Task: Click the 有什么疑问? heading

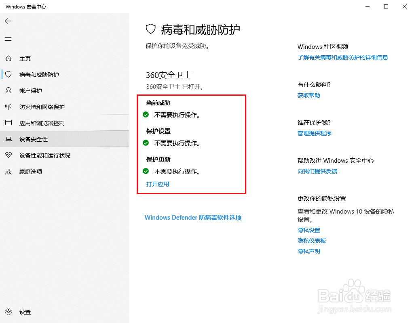Action: coord(314,85)
